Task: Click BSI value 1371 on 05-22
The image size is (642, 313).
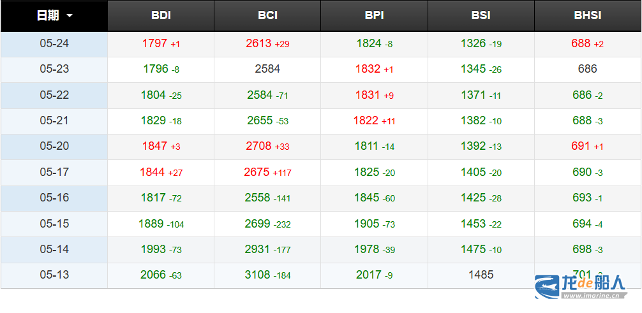Action: click(x=473, y=95)
